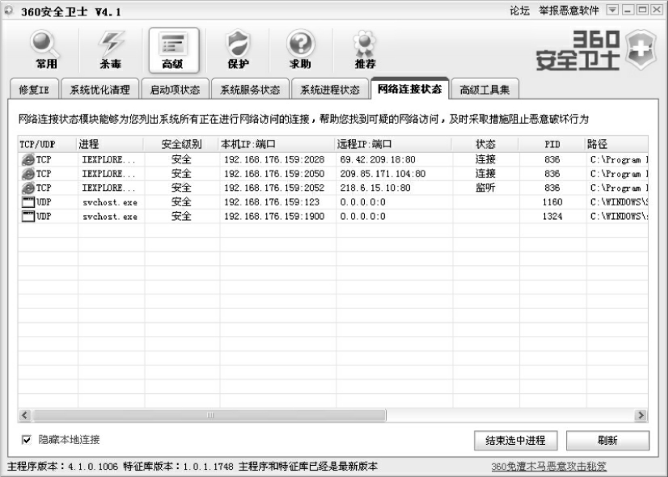
Task: Click the 特征库版本 1.0.1.1748 status text
Action: click(178, 467)
